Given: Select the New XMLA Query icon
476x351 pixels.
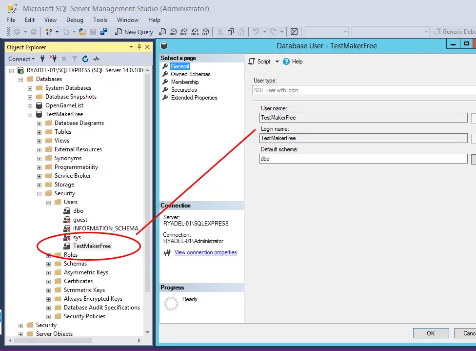Looking at the screenshot, I should coord(195,32).
